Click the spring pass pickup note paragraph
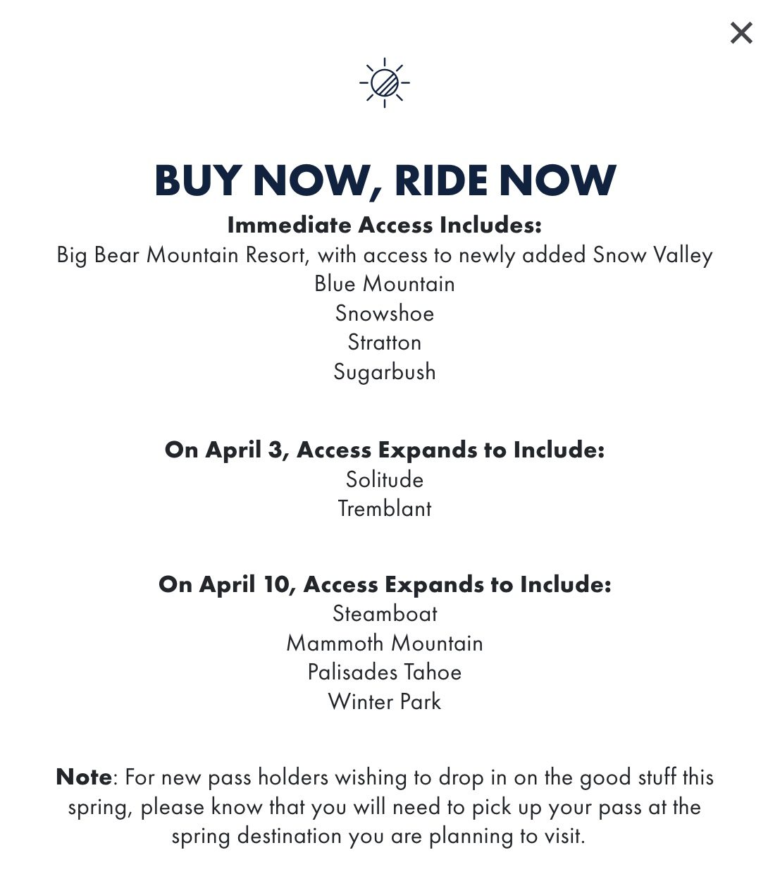The image size is (768, 874). click(x=384, y=806)
